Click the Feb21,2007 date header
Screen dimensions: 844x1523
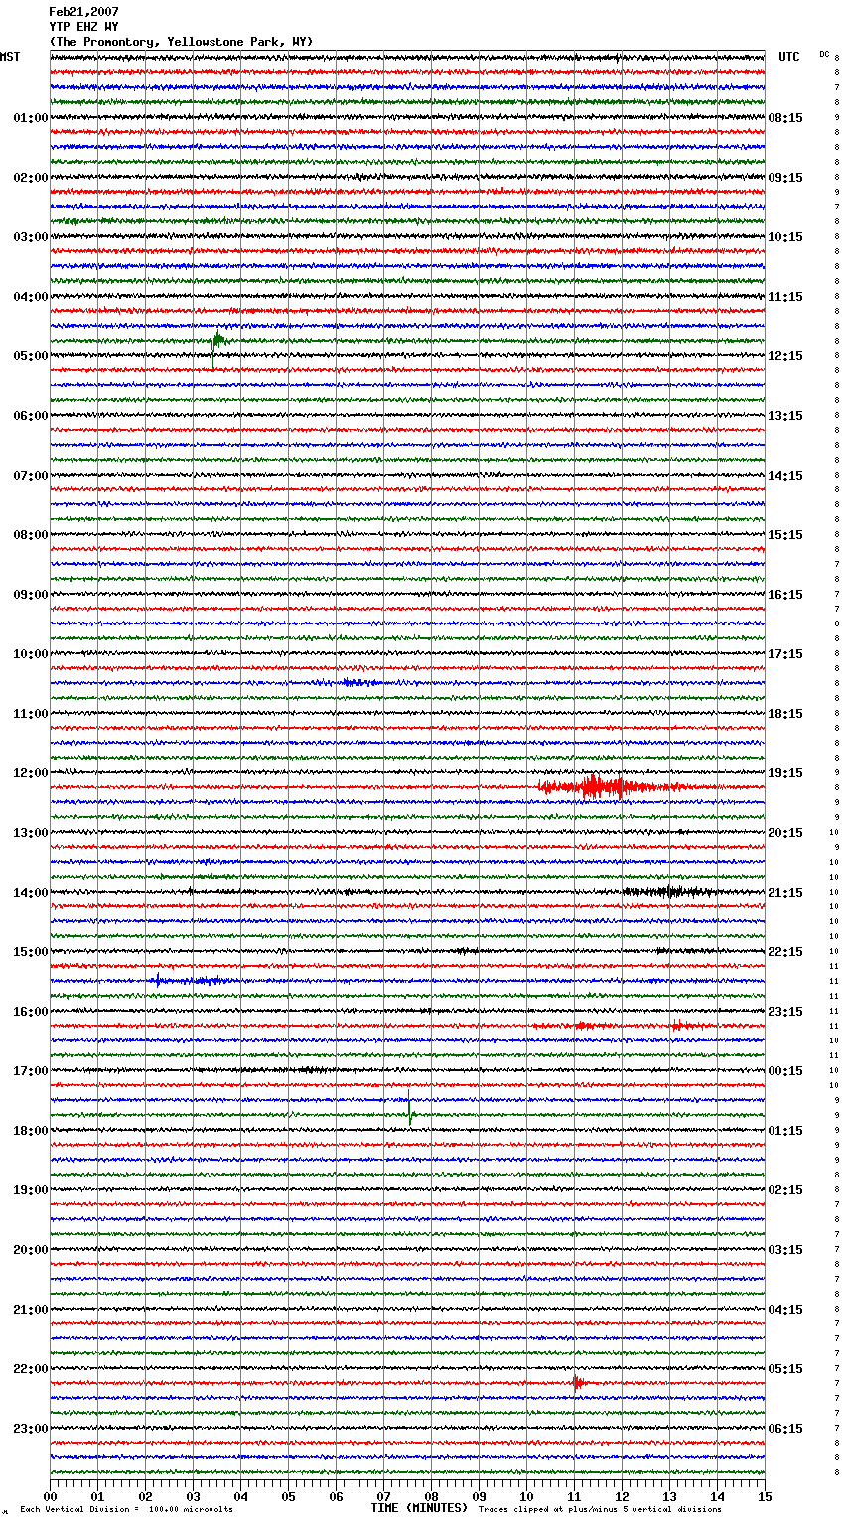pyautogui.click(x=83, y=12)
